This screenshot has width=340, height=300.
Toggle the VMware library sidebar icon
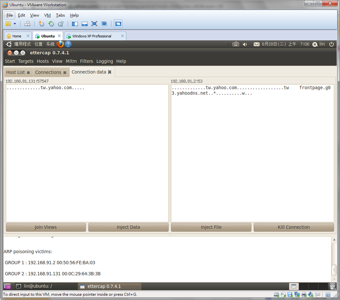coord(75,24)
